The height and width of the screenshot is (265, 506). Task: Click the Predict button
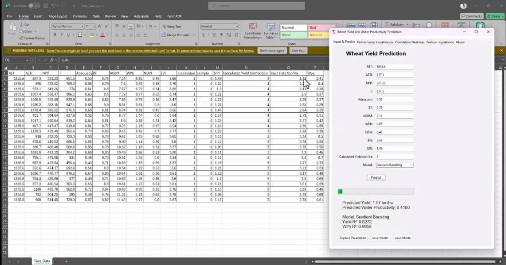(376, 177)
